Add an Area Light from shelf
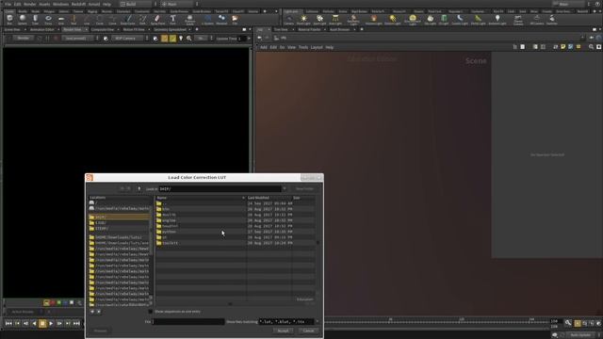The width and height of the screenshot is (603, 339). (335, 20)
